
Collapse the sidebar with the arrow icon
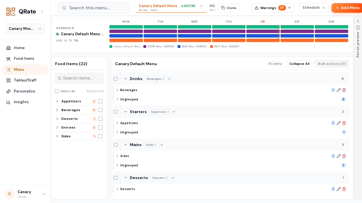tap(42, 12)
